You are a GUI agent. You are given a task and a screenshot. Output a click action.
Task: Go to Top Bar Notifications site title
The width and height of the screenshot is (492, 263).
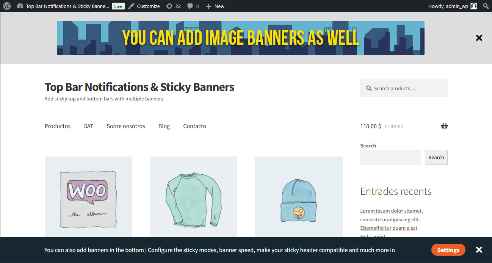[139, 87]
